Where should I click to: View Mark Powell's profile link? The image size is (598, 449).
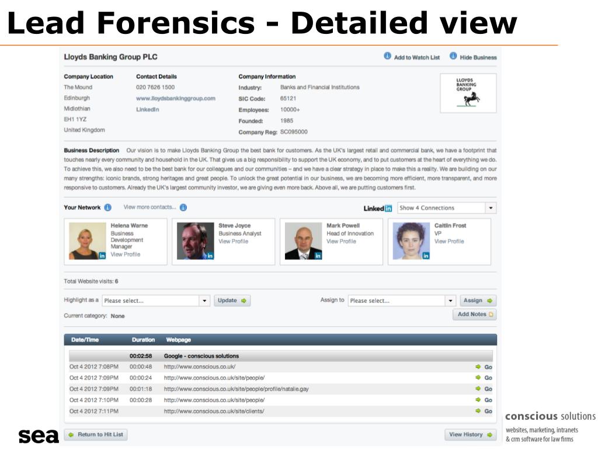341,241
